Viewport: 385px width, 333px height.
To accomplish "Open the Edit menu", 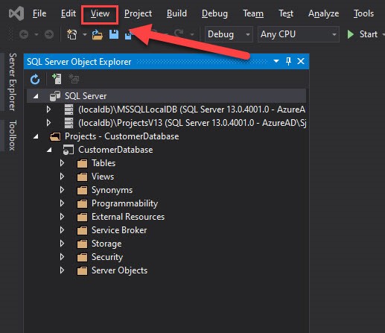I will tap(69, 13).
